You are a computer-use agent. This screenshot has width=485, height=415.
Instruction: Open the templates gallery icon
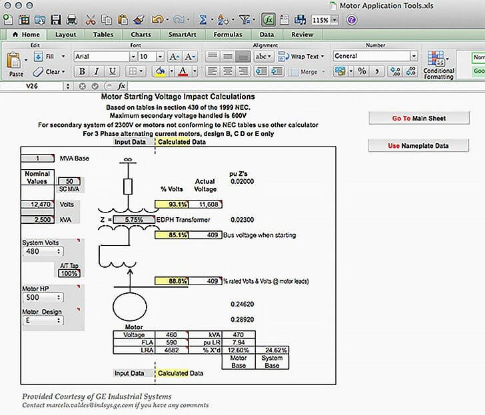[x=24, y=20]
